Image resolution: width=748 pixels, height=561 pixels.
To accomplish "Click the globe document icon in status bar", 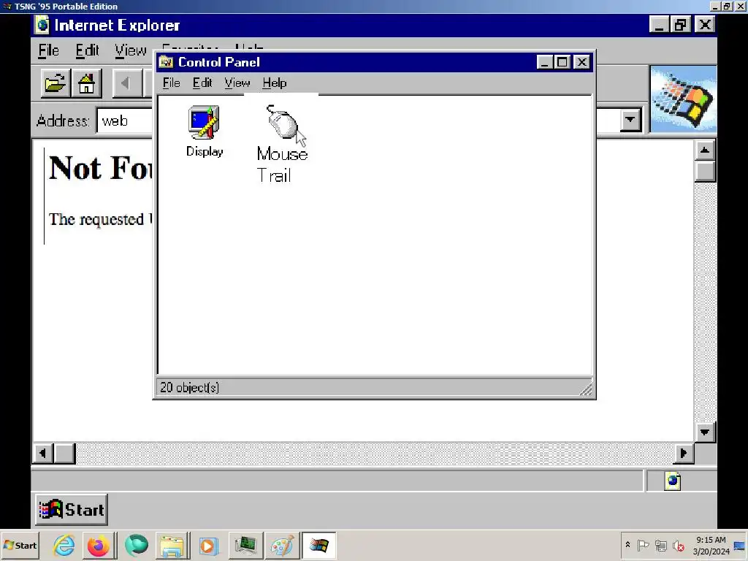I will (673, 481).
